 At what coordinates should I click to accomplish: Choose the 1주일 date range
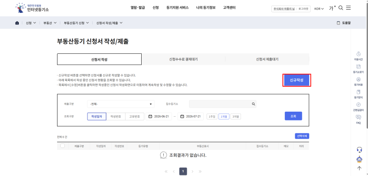point(212,116)
